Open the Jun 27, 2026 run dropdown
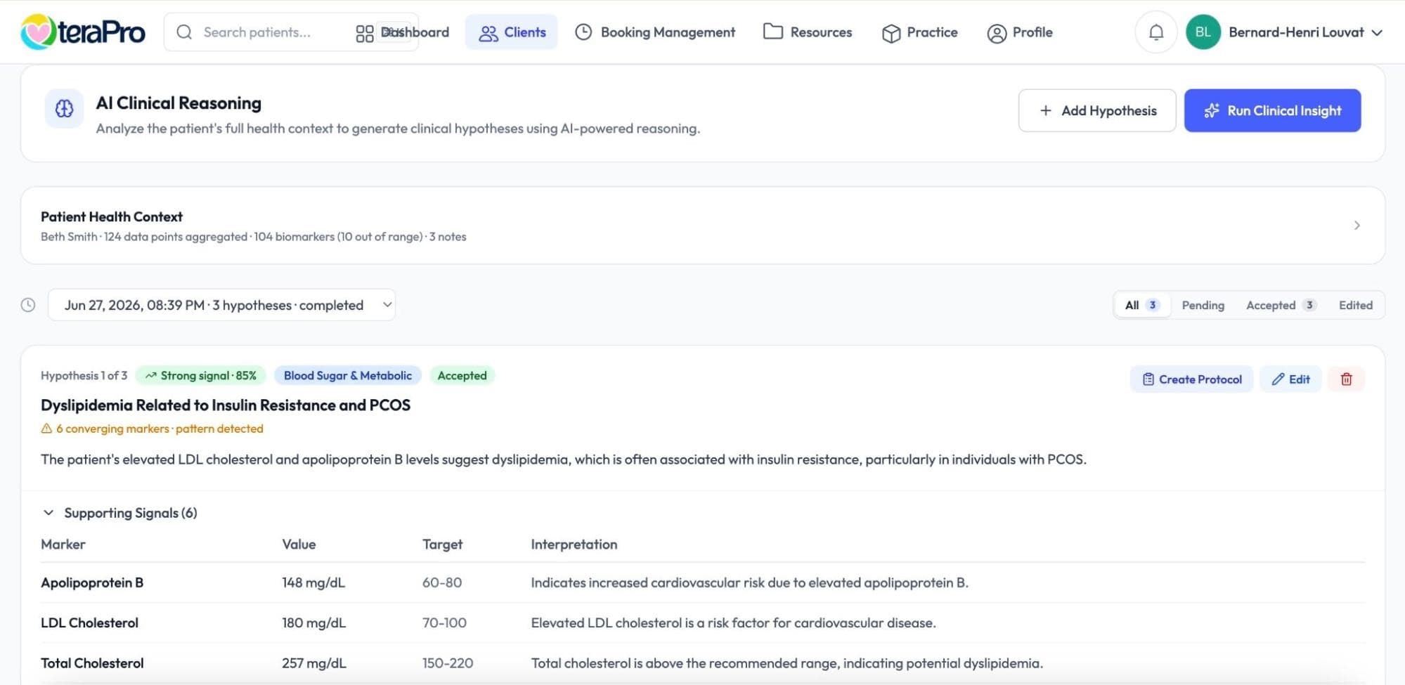This screenshot has width=1405, height=685. (x=221, y=305)
